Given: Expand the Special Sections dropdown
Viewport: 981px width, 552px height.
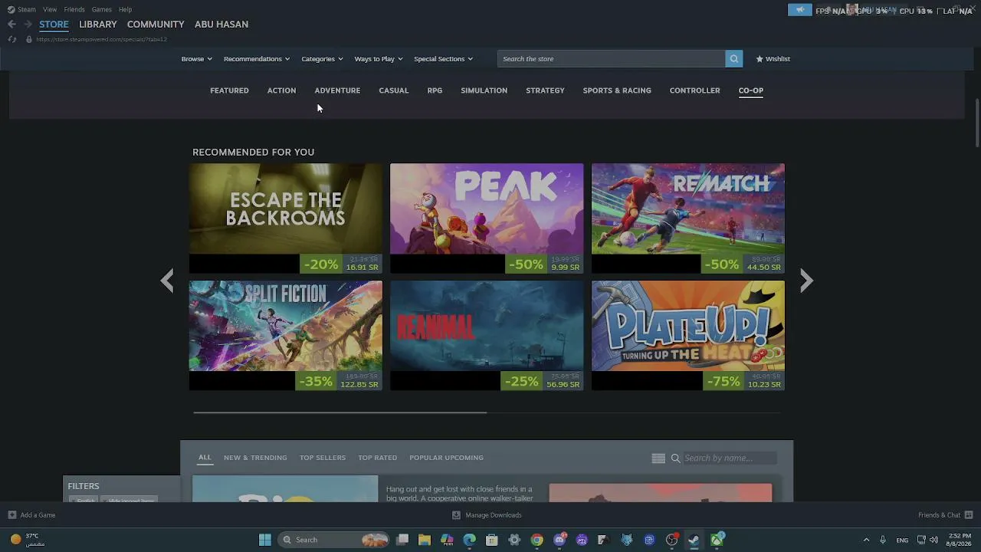Looking at the screenshot, I should [x=443, y=59].
